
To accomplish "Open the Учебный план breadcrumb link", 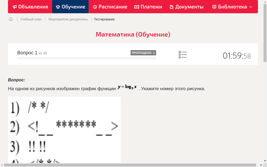I will click(31, 19).
